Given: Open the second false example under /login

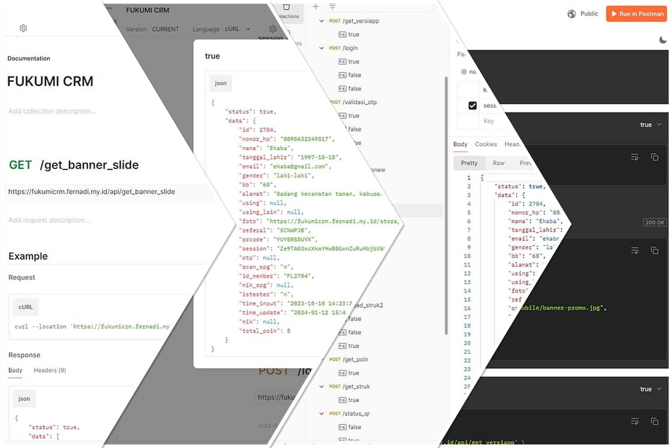Looking at the screenshot, I should tap(350, 89).
